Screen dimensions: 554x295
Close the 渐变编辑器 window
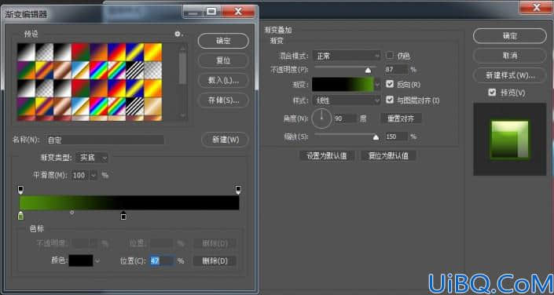click(238, 13)
